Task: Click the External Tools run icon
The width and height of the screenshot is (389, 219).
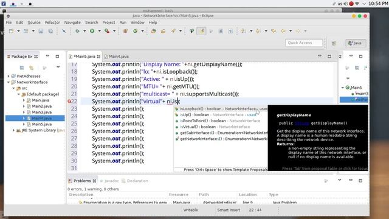Action: tap(107, 31)
